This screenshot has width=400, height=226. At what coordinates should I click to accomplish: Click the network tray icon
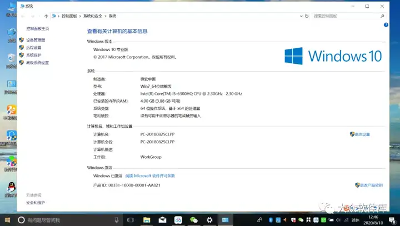tap(346, 220)
